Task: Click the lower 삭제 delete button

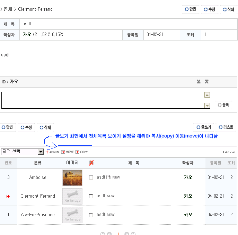Action: tap(45, 127)
